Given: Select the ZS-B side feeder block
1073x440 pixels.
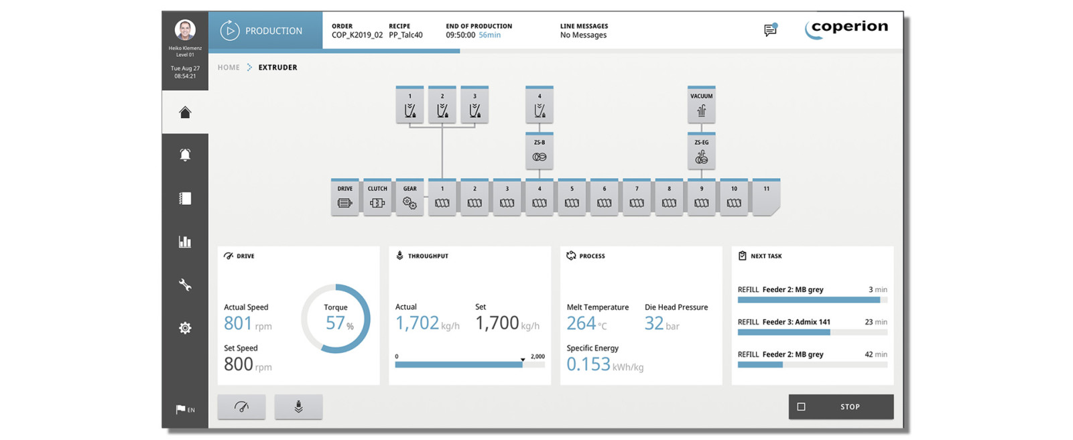Looking at the screenshot, I should [x=539, y=151].
